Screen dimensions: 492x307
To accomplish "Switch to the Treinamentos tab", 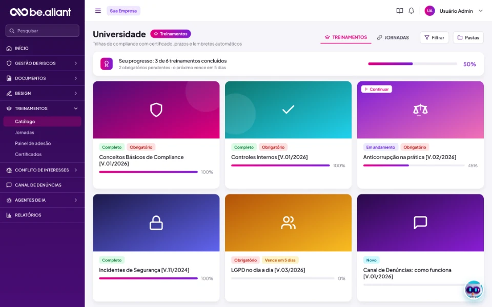I will [x=346, y=37].
